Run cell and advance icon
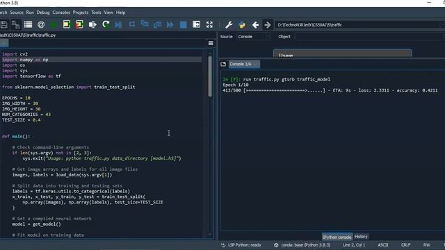The image size is (445, 250). pyautogui.click(x=79, y=25)
